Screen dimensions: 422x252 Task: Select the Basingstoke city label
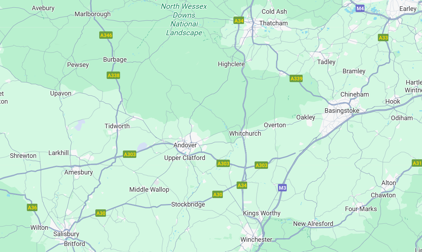click(x=342, y=111)
